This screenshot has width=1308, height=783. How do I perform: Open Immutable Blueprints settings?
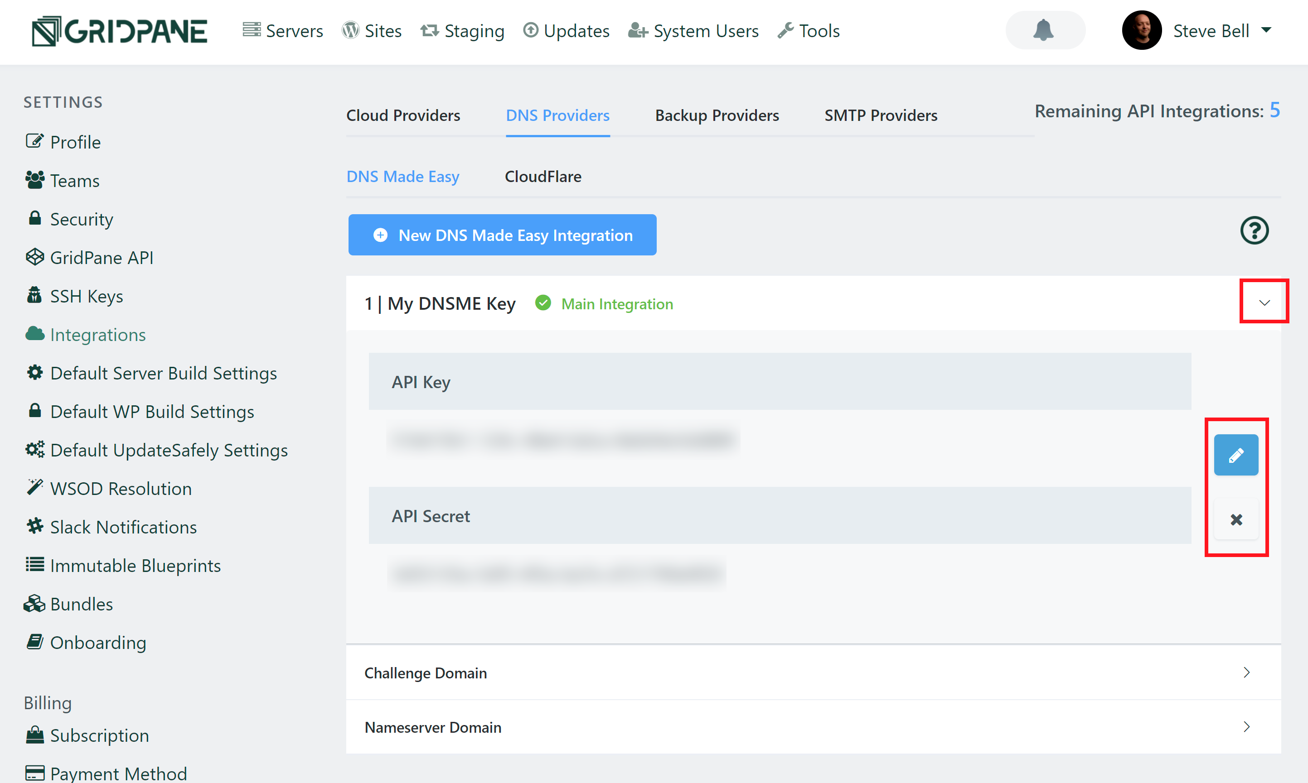tap(123, 566)
